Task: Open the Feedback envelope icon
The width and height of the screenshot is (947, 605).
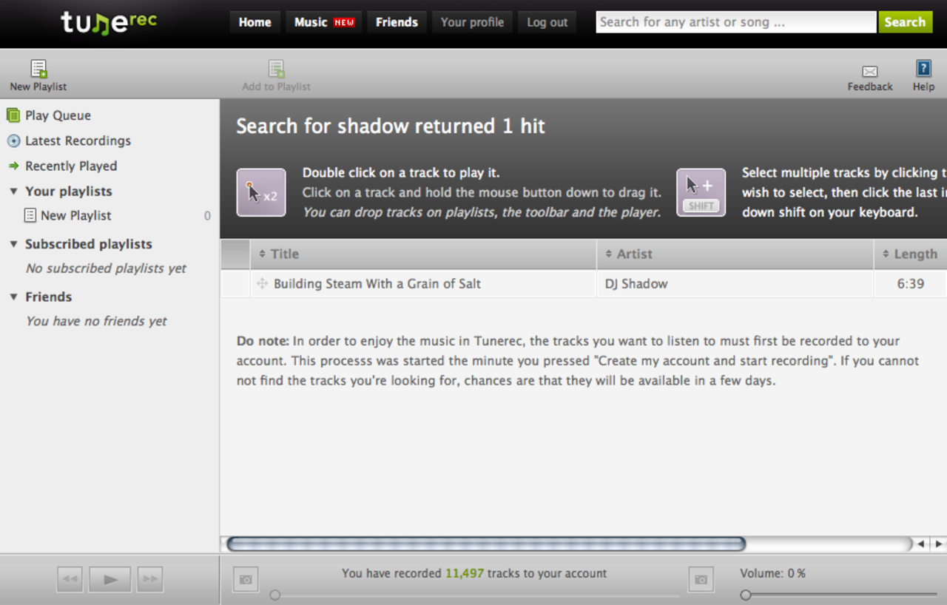Action: [x=869, y=71]
